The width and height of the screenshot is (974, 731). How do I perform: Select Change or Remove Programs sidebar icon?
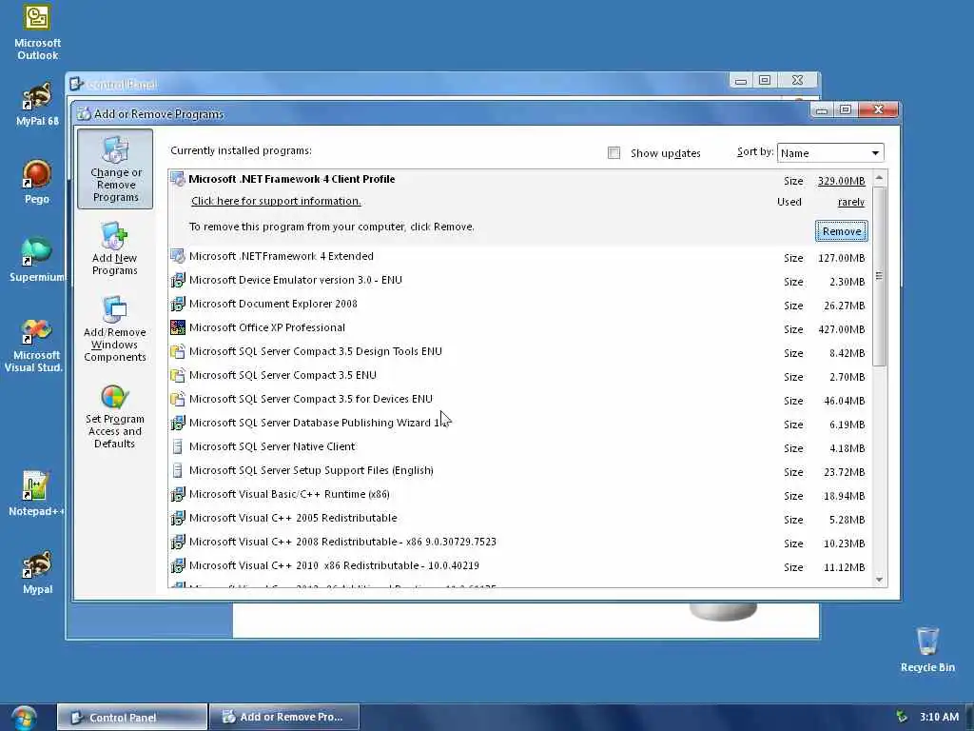click(x=115, y=168)
